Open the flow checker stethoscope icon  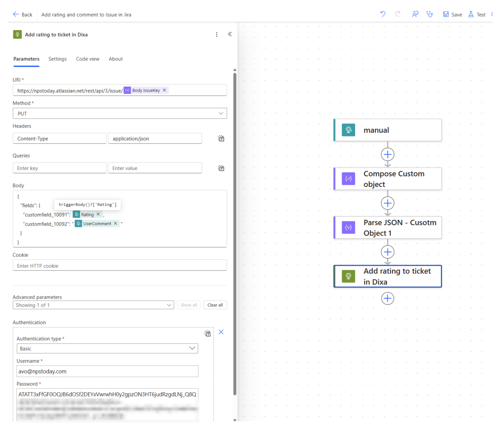click(430, 14)
